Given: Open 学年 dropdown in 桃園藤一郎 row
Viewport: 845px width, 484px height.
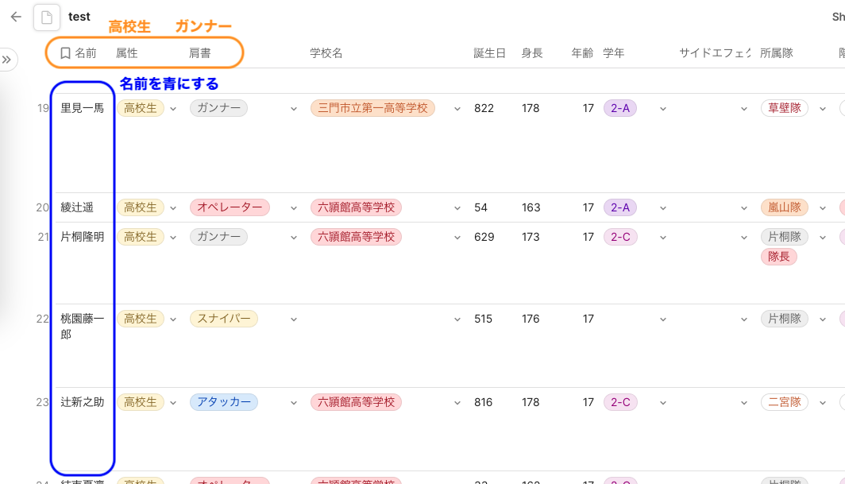Looking at the screenshot, I should pyautogui.click(x=663, y=319).
